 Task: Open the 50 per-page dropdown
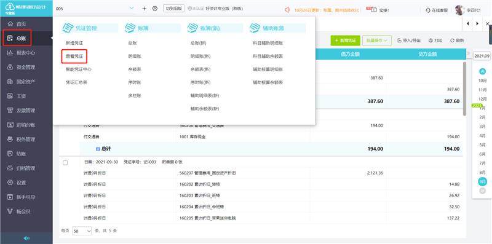[82, 231]
